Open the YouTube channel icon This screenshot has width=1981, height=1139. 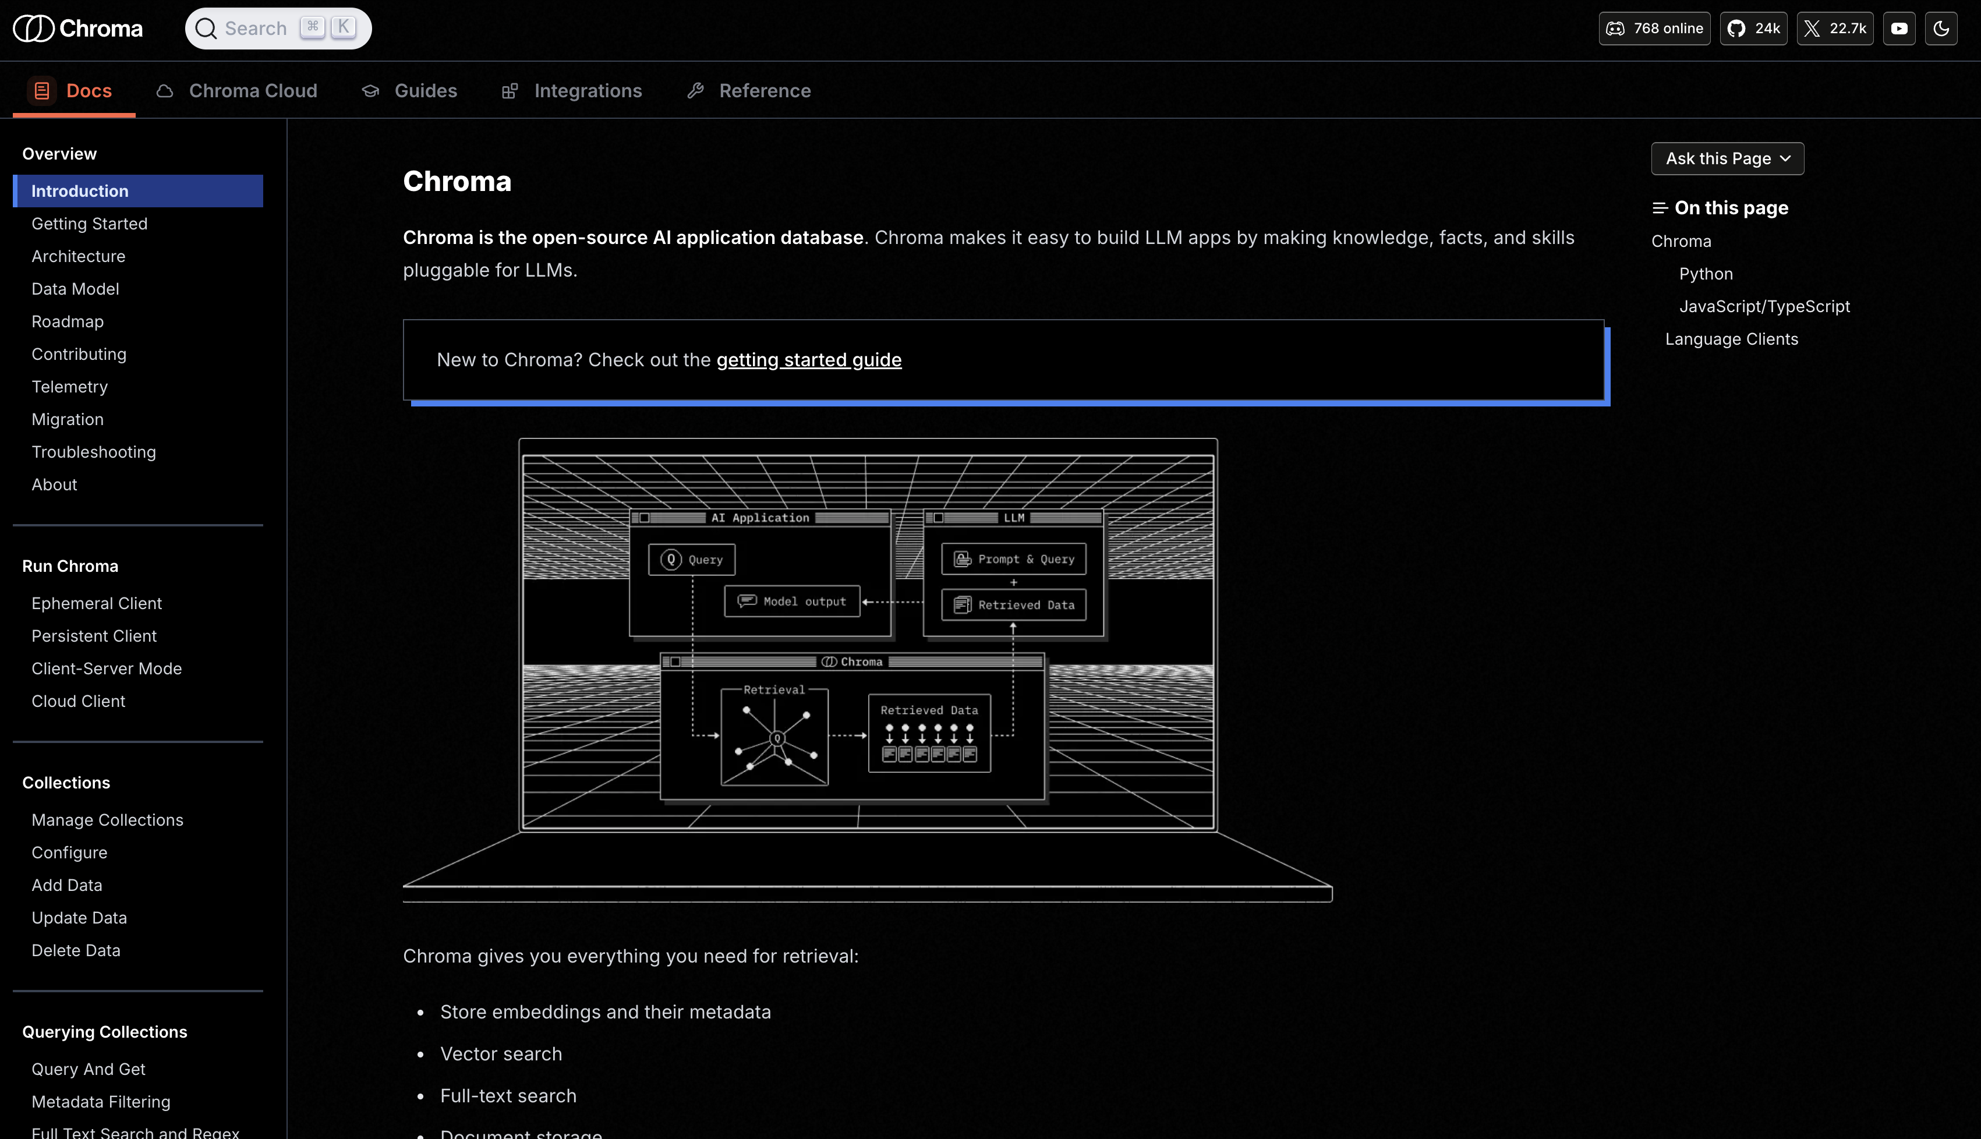point(1899,29)
